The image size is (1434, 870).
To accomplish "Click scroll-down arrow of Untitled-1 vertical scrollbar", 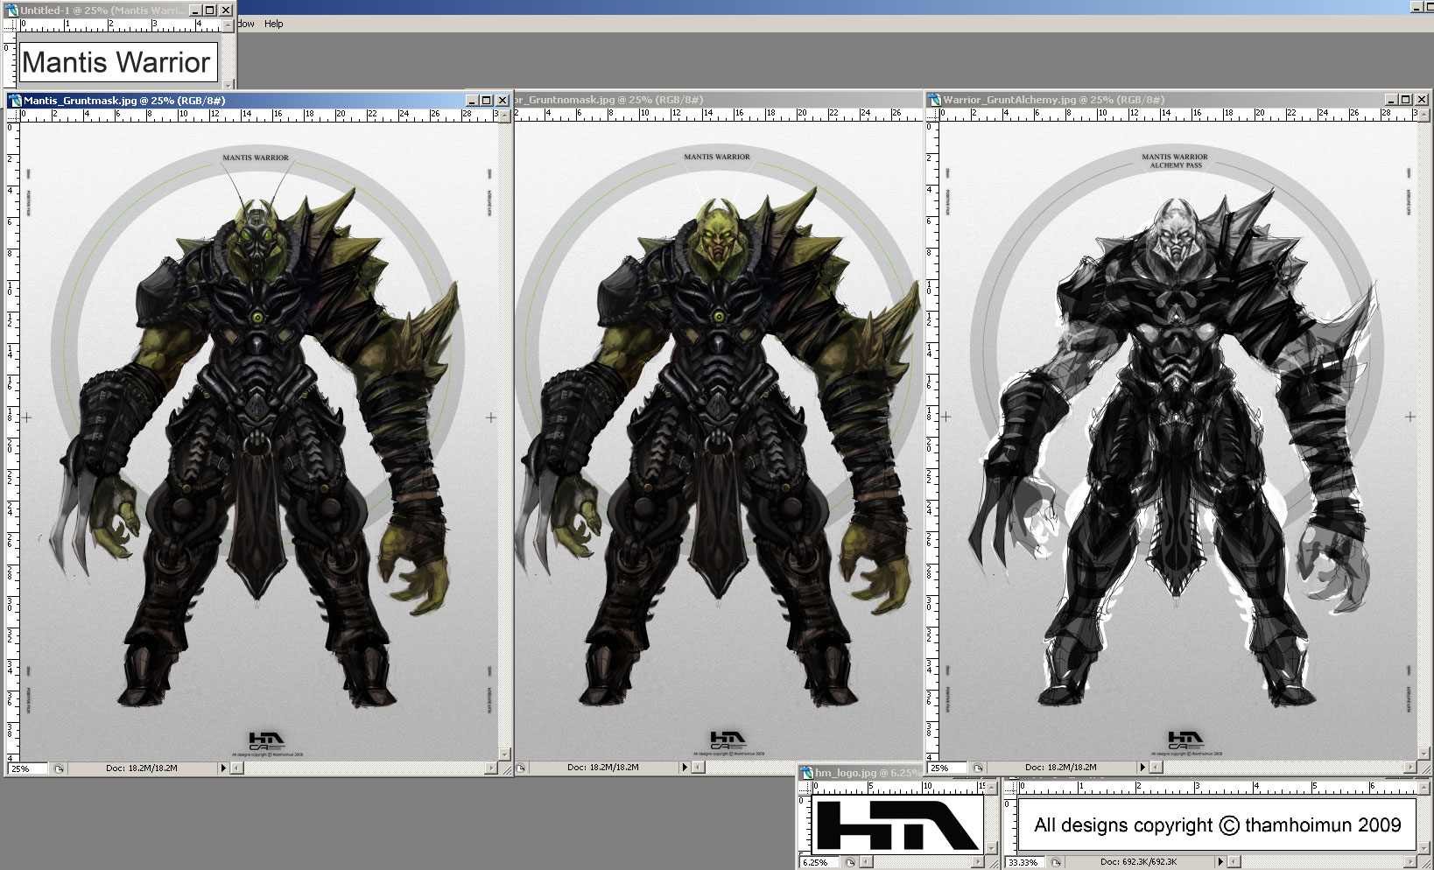I will [228, 84].
